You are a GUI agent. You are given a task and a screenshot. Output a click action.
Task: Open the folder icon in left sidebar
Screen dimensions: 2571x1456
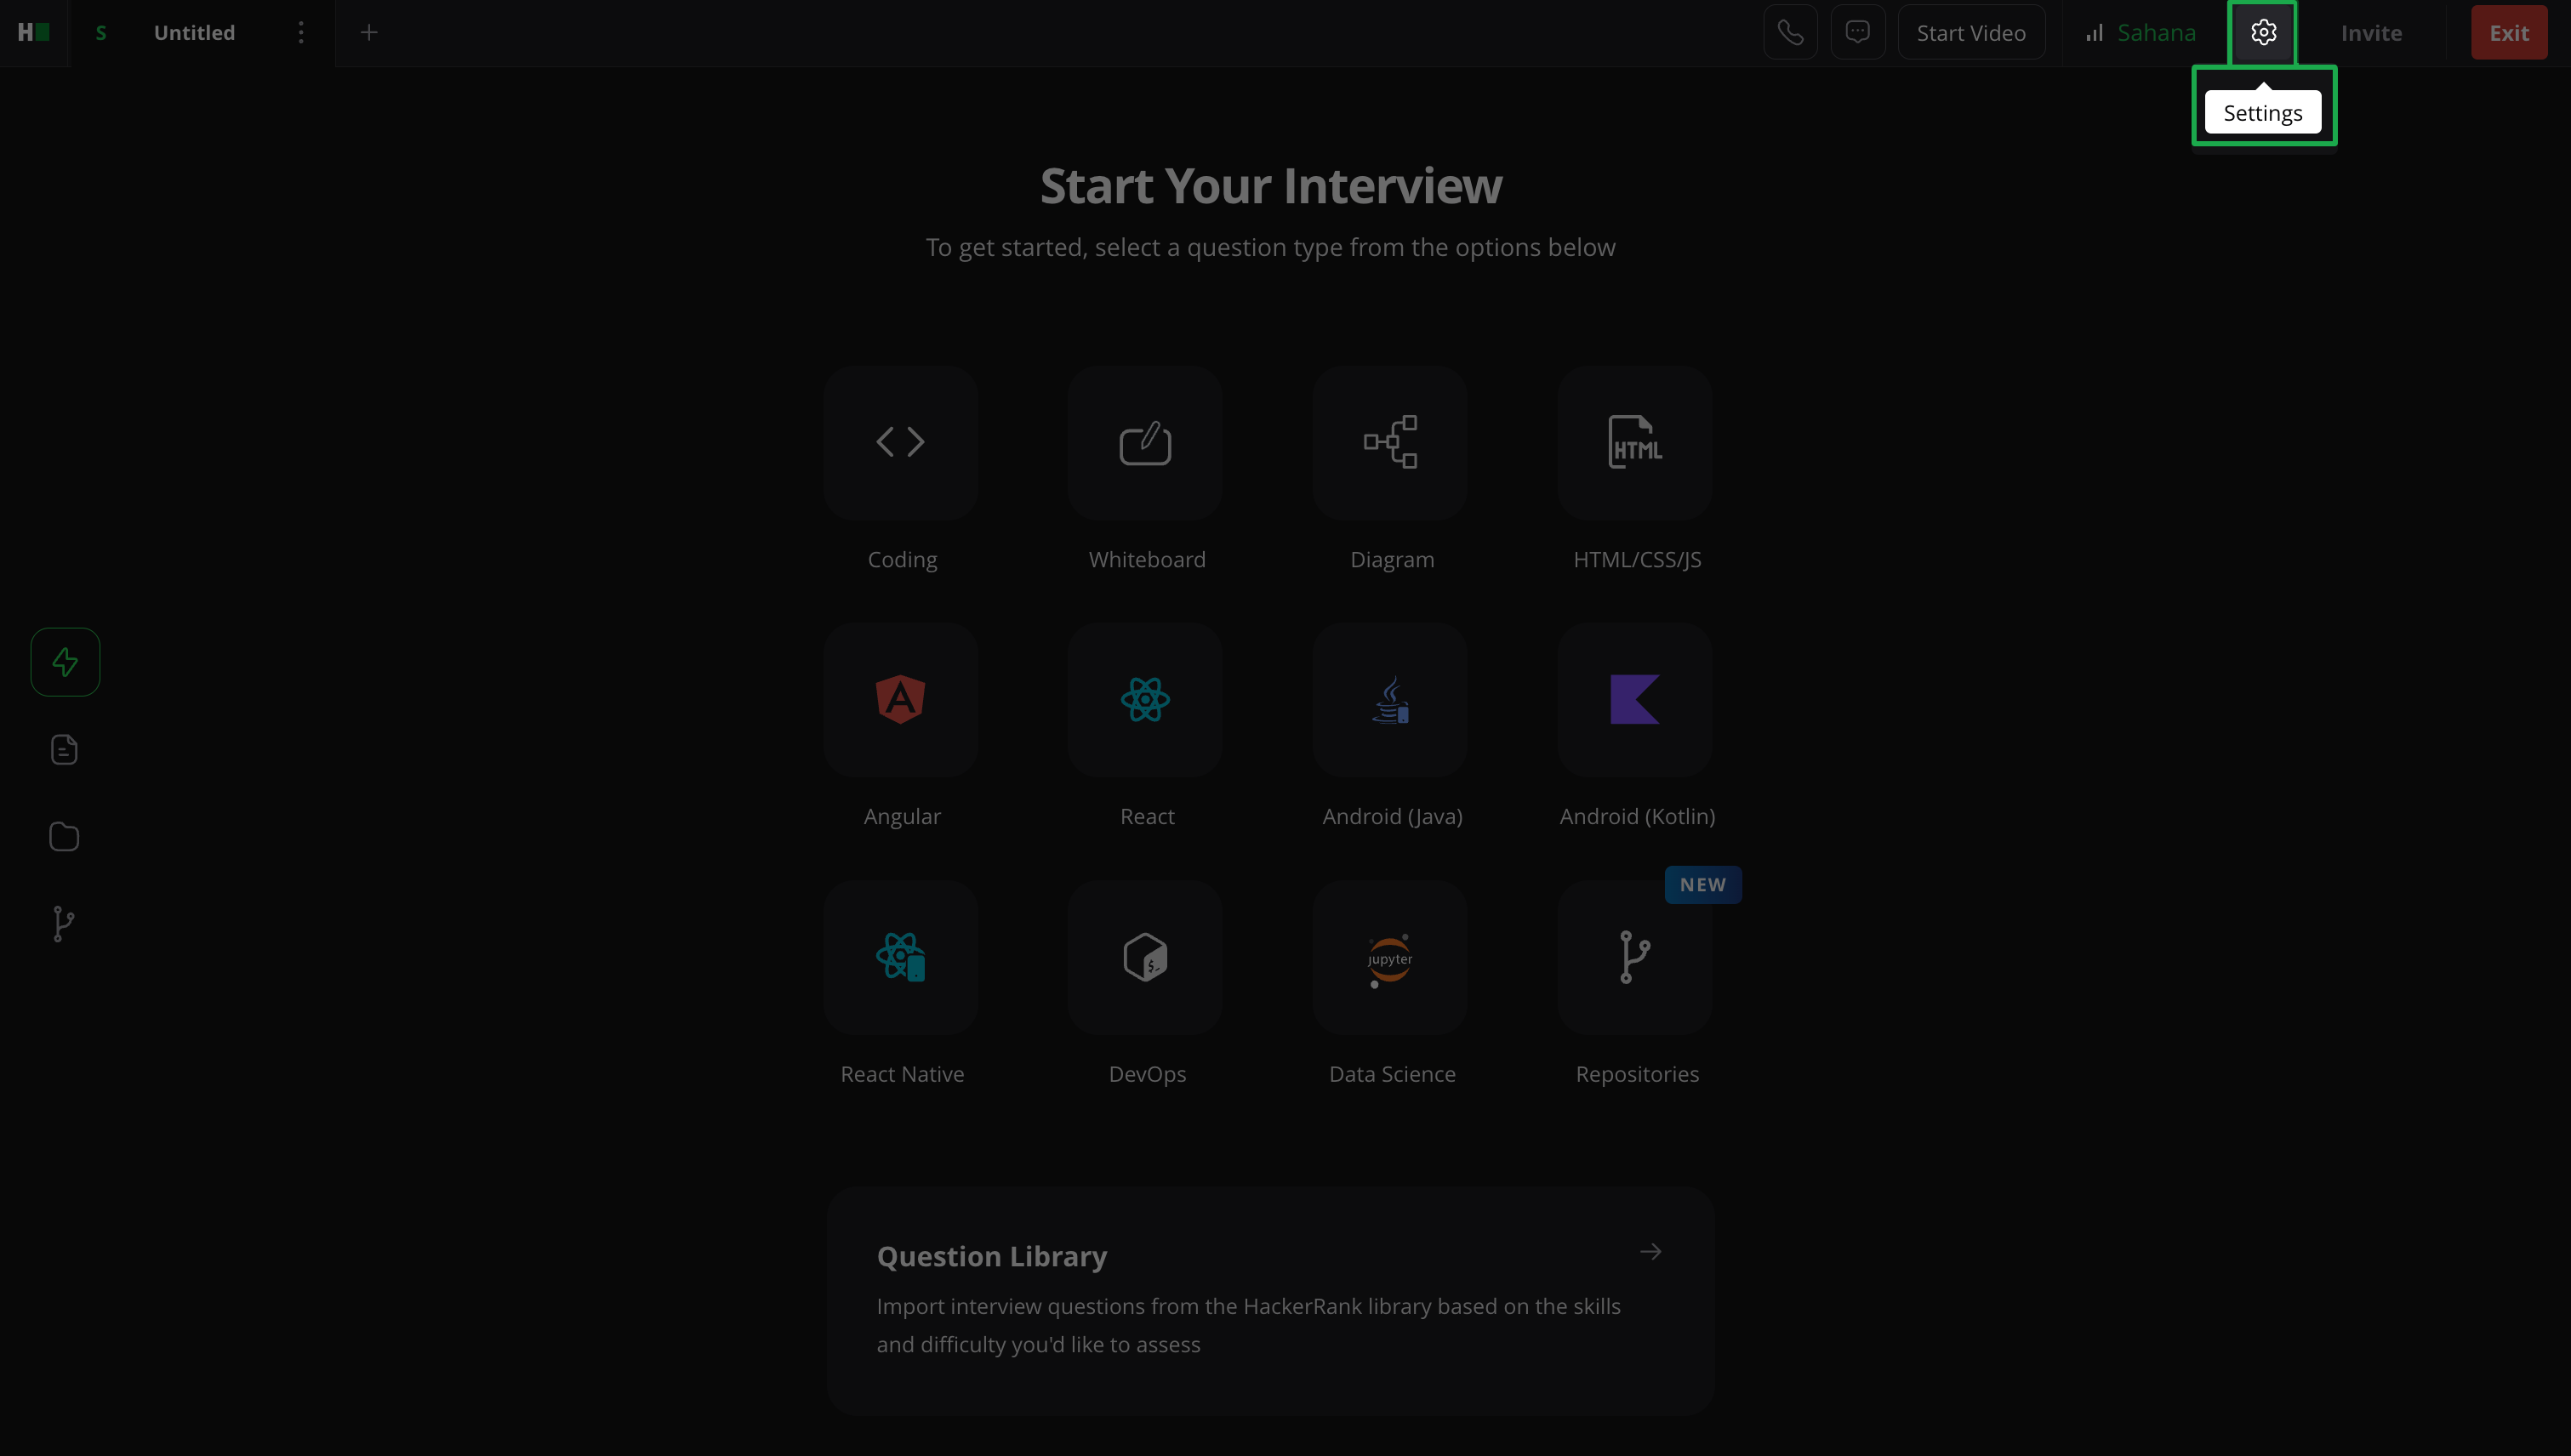click(64, 836)
